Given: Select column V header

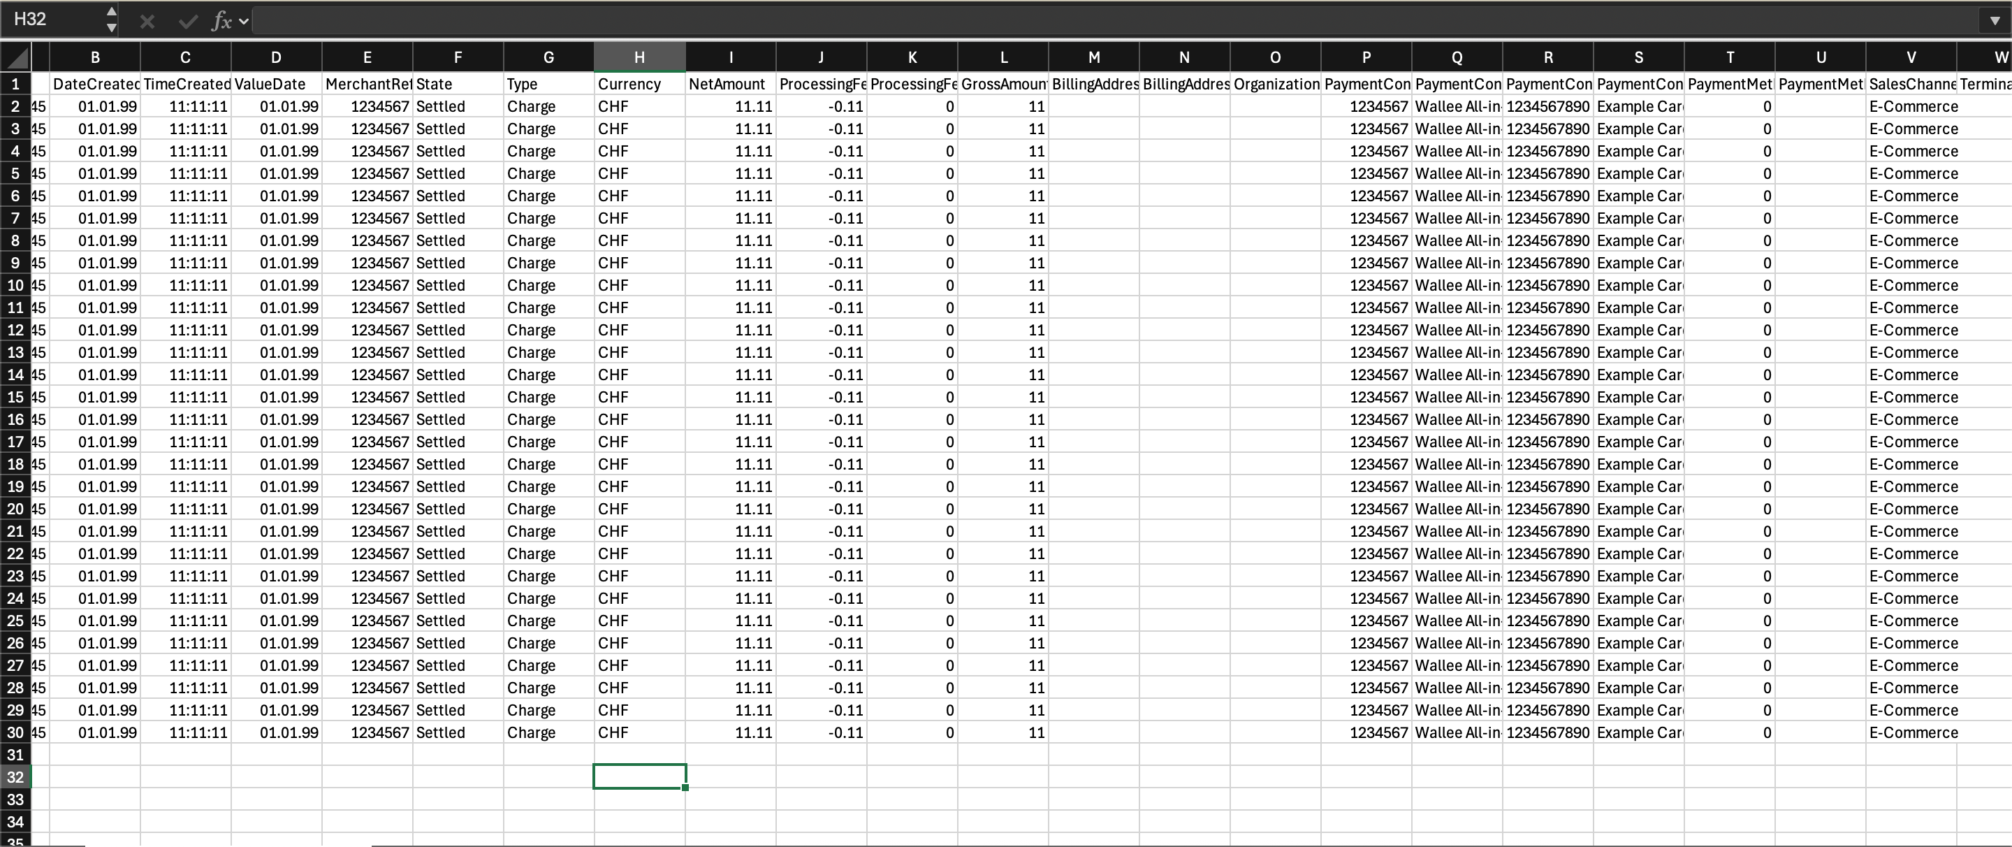Looking at the screenshot, I should (x=1911, y=57).
